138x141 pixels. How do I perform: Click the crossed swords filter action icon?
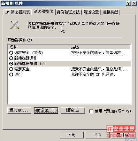pyautogui.click(x=15, y=25)
